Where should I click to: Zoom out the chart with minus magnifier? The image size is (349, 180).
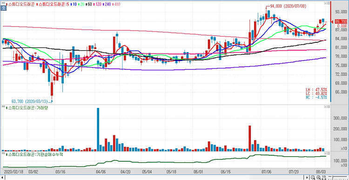(x=313, y=177)
